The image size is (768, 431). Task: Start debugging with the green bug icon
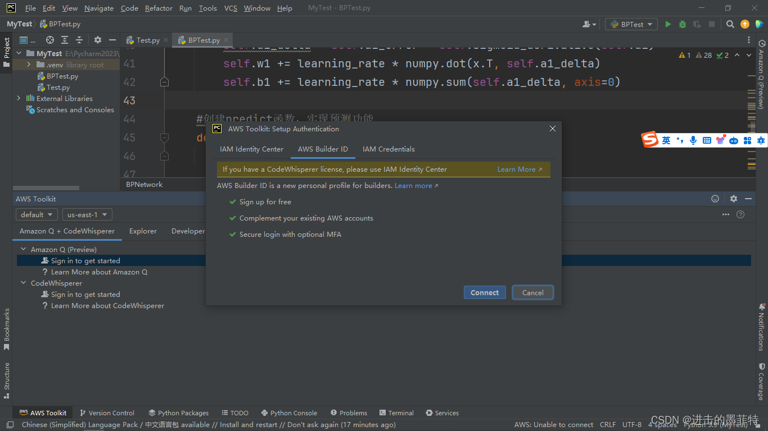point(683,24)
